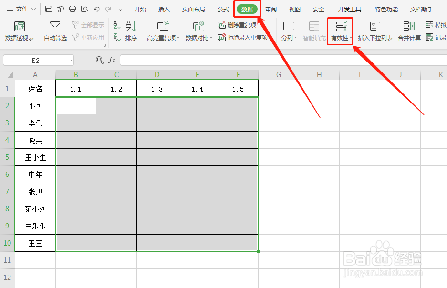Image resolution: width=447 pixels, height=288 pixels.
Task: Click cell containing 小可
Action: coord(35,106)
